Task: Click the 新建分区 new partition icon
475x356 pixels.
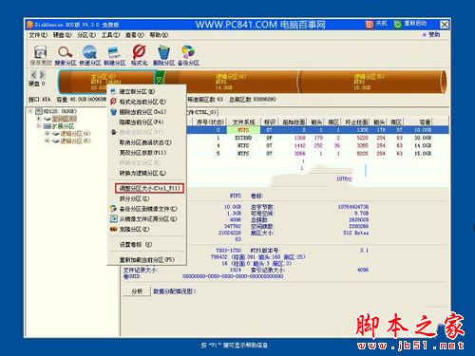Action: coord(114,52)
